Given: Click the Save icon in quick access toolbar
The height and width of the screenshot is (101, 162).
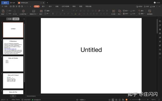Looking at the screenshot, I should pyautogui.click(x=13, y=6).
